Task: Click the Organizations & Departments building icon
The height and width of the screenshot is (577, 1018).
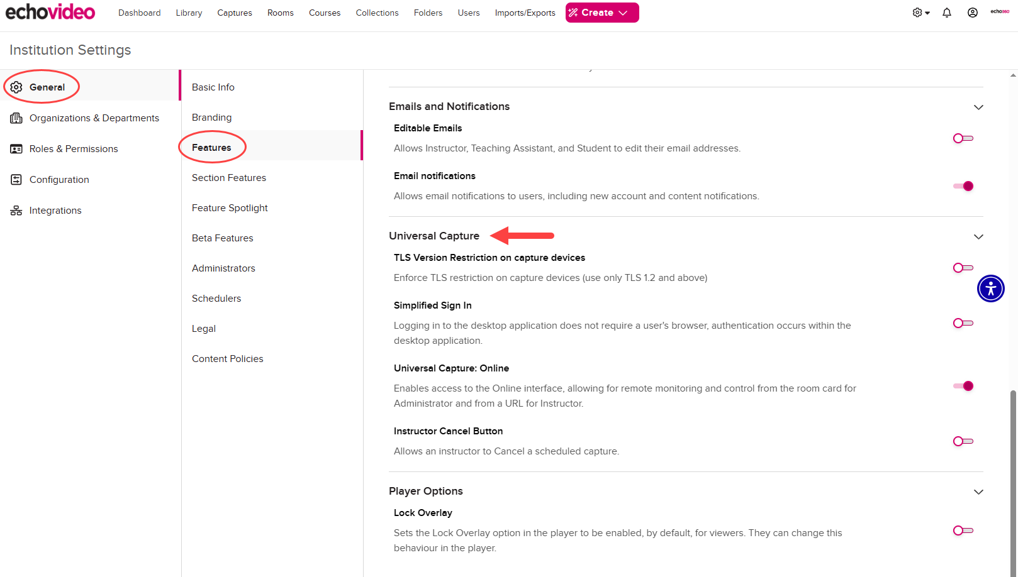Action: point(16,118)
